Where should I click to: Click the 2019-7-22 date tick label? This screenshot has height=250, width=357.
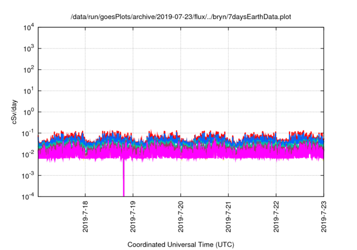click(276, 217)
